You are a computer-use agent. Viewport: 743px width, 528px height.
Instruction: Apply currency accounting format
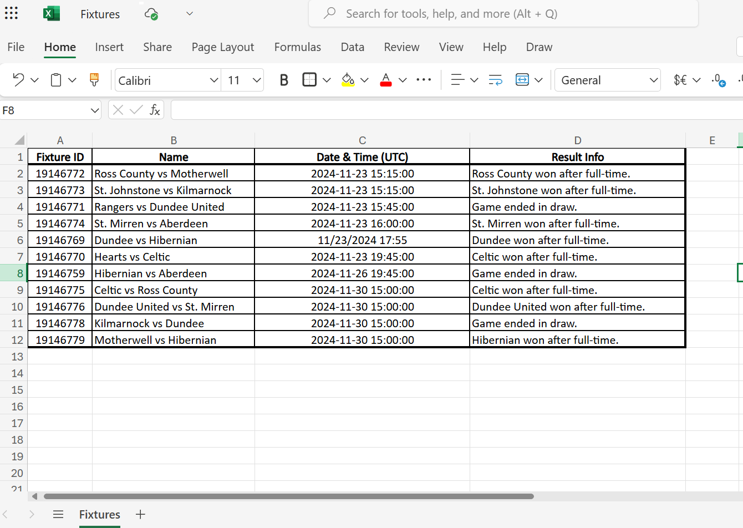[680, 80]
